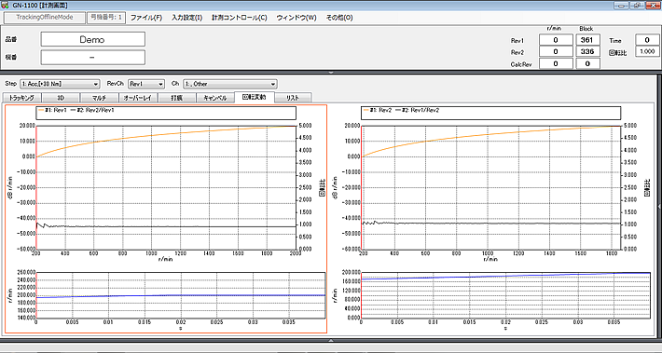The height and width of the screenshot is (353, 662).
Task: Open the ウィンドウ(W) menu
Action: click(x=297, y=18)
